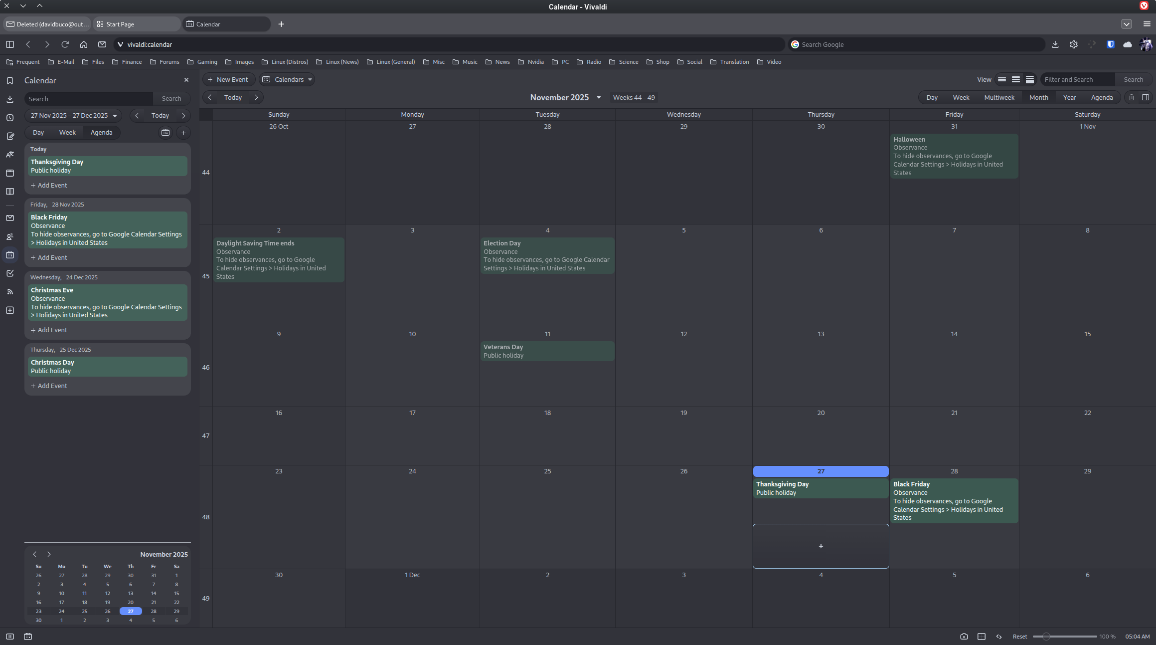Open the History panel clock icon

[10, 118]
